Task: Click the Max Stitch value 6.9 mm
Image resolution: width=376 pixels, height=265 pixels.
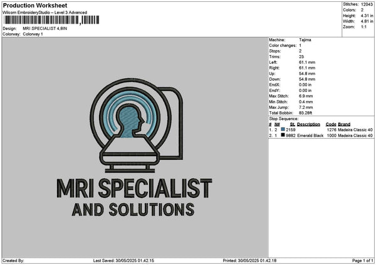Action: 306,96
